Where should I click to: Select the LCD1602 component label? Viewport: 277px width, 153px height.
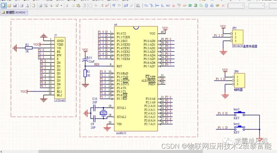60,101
